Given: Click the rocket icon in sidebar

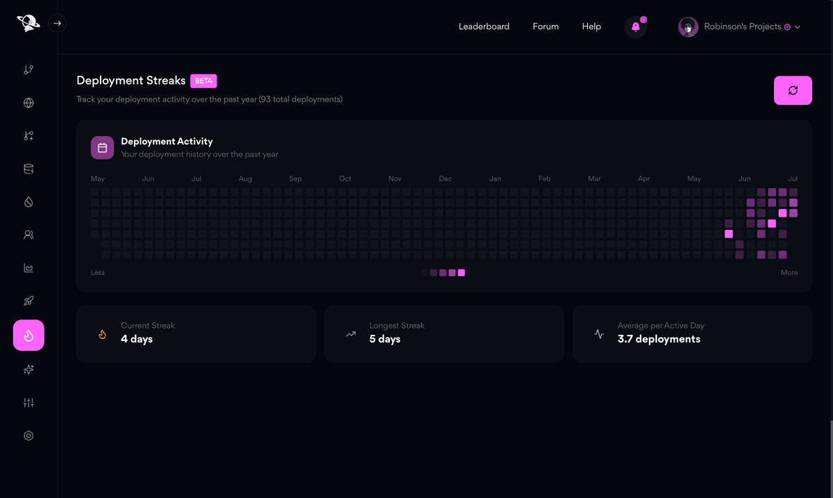Looking at the screenshot, I should coord(28,301).
